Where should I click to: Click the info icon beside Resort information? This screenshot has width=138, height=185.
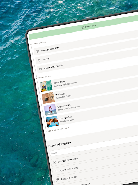pos(55,162)
